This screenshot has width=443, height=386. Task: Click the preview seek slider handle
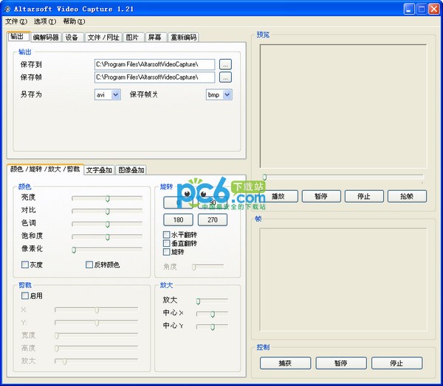tap(264, 177)
